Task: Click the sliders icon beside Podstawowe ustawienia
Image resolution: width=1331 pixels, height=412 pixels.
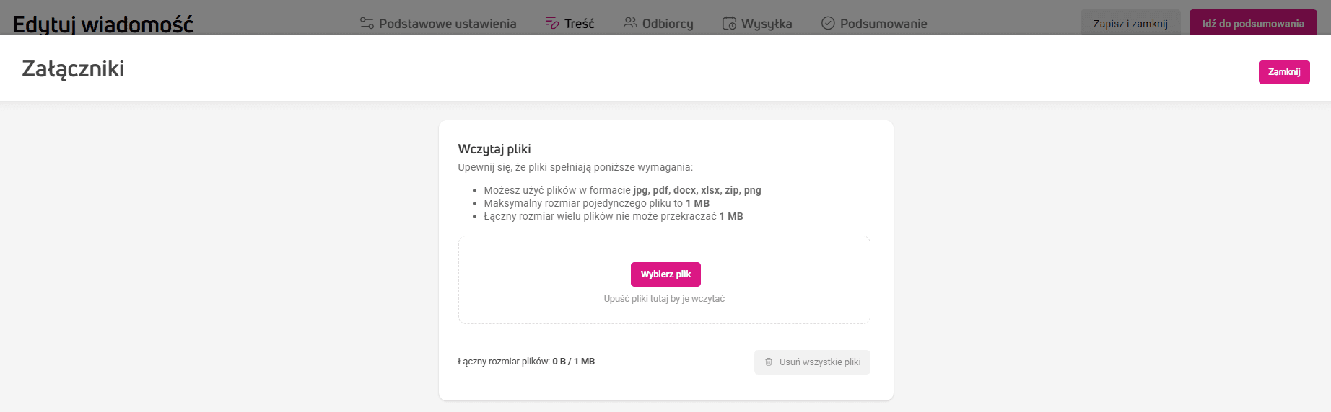Action: point(367,23)
